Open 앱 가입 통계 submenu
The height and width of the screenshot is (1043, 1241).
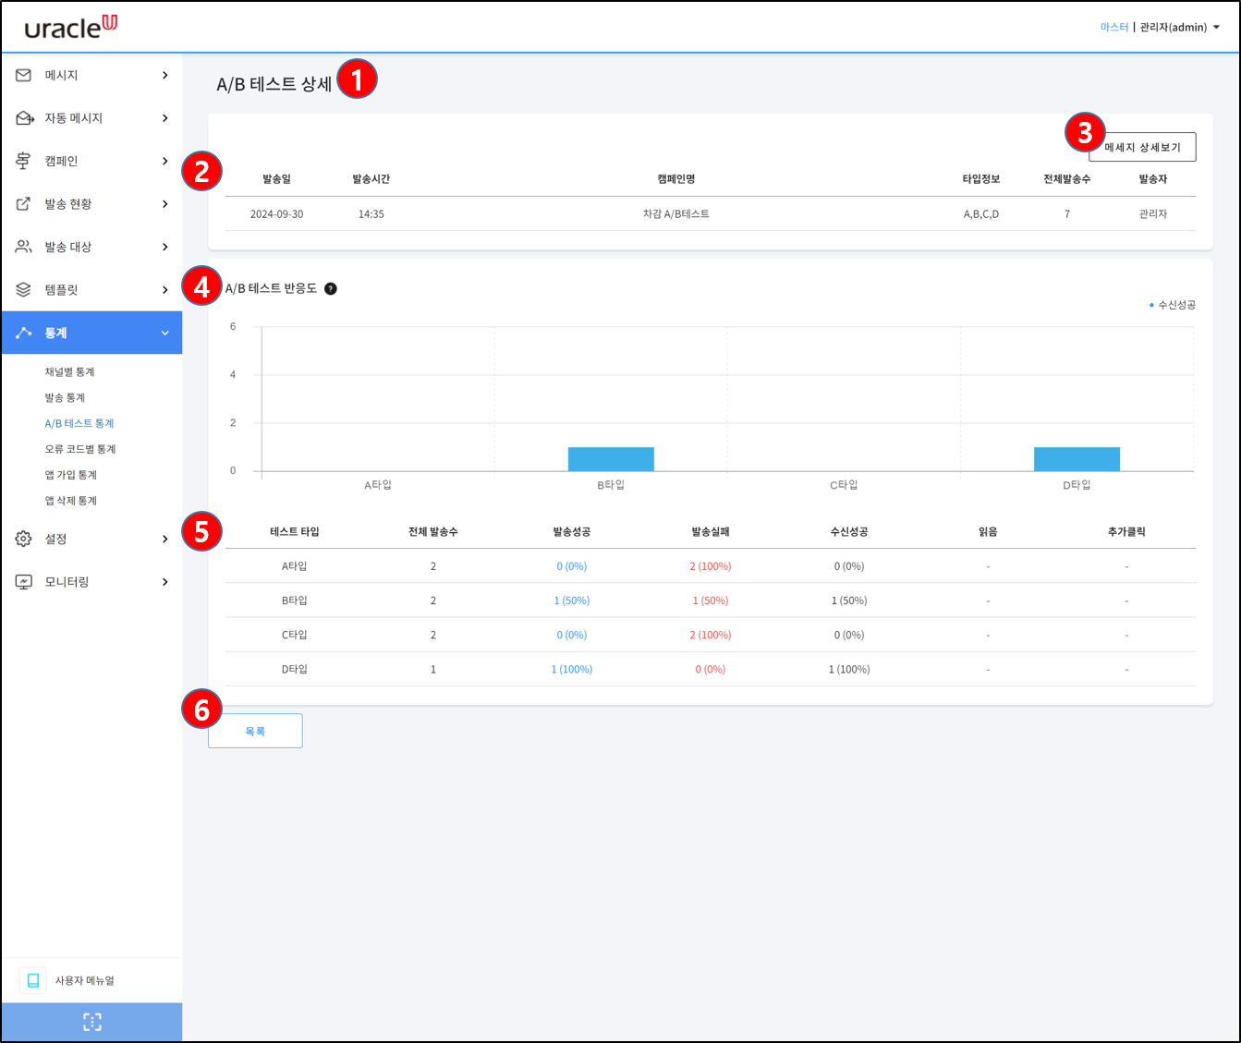click(x=71, y=475)
